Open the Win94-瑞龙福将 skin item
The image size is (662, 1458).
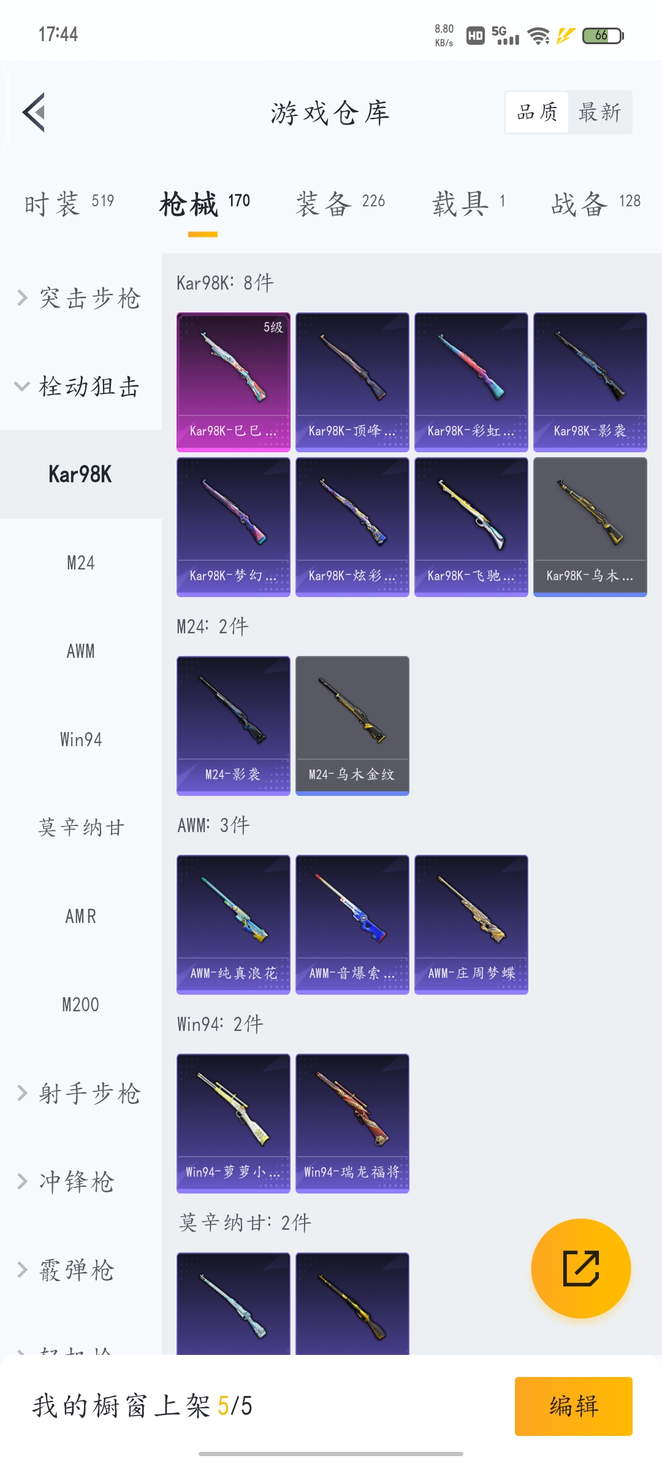[x=352, y=1124]
